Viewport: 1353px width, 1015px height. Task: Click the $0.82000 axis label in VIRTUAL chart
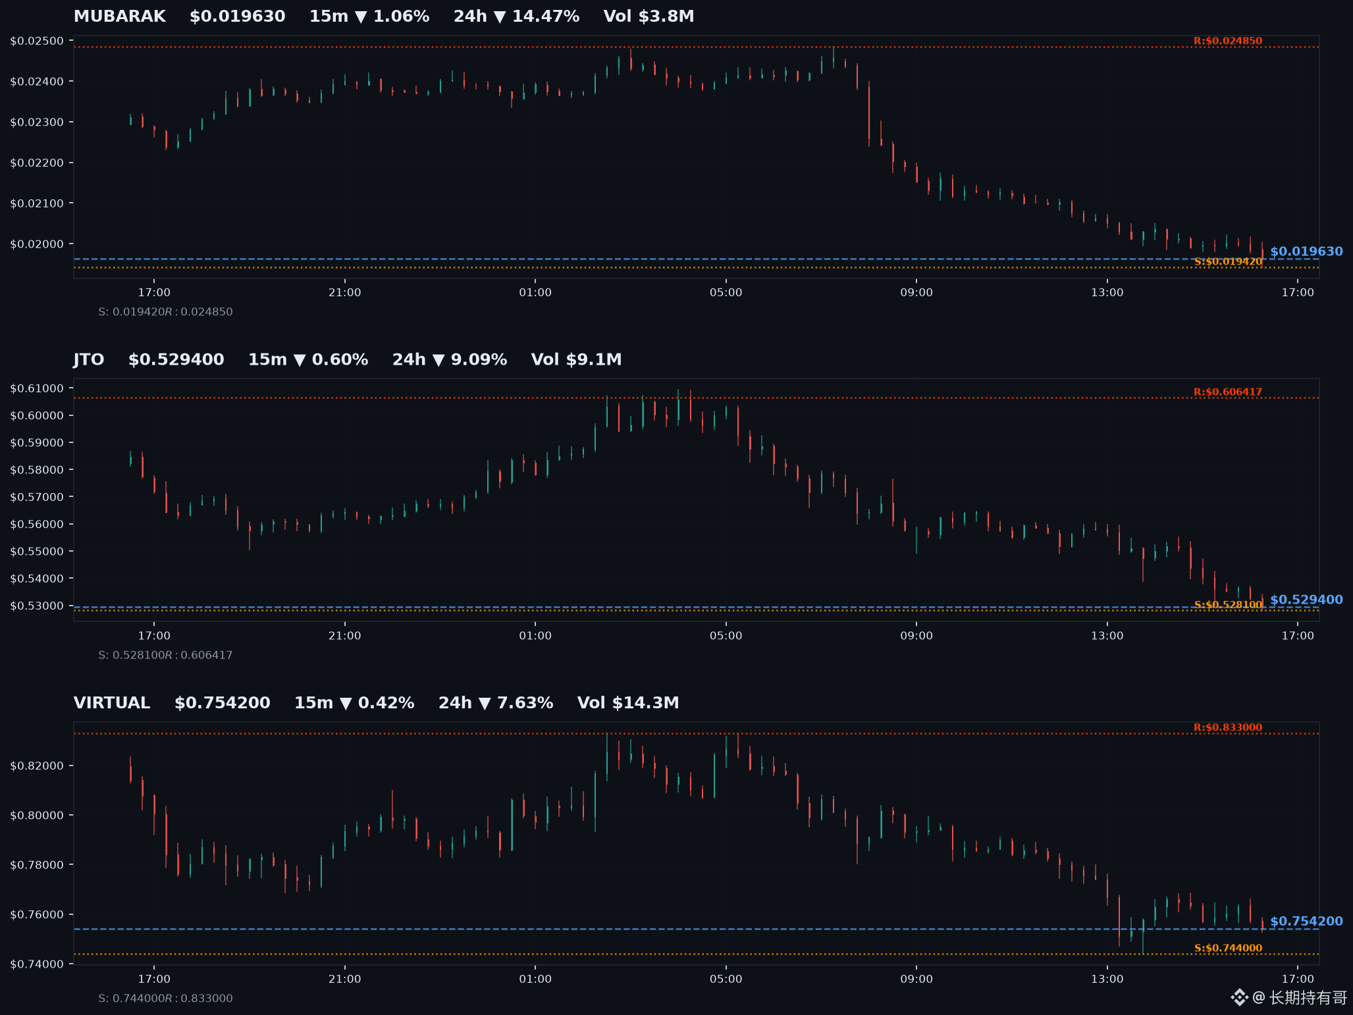[37, 766]
